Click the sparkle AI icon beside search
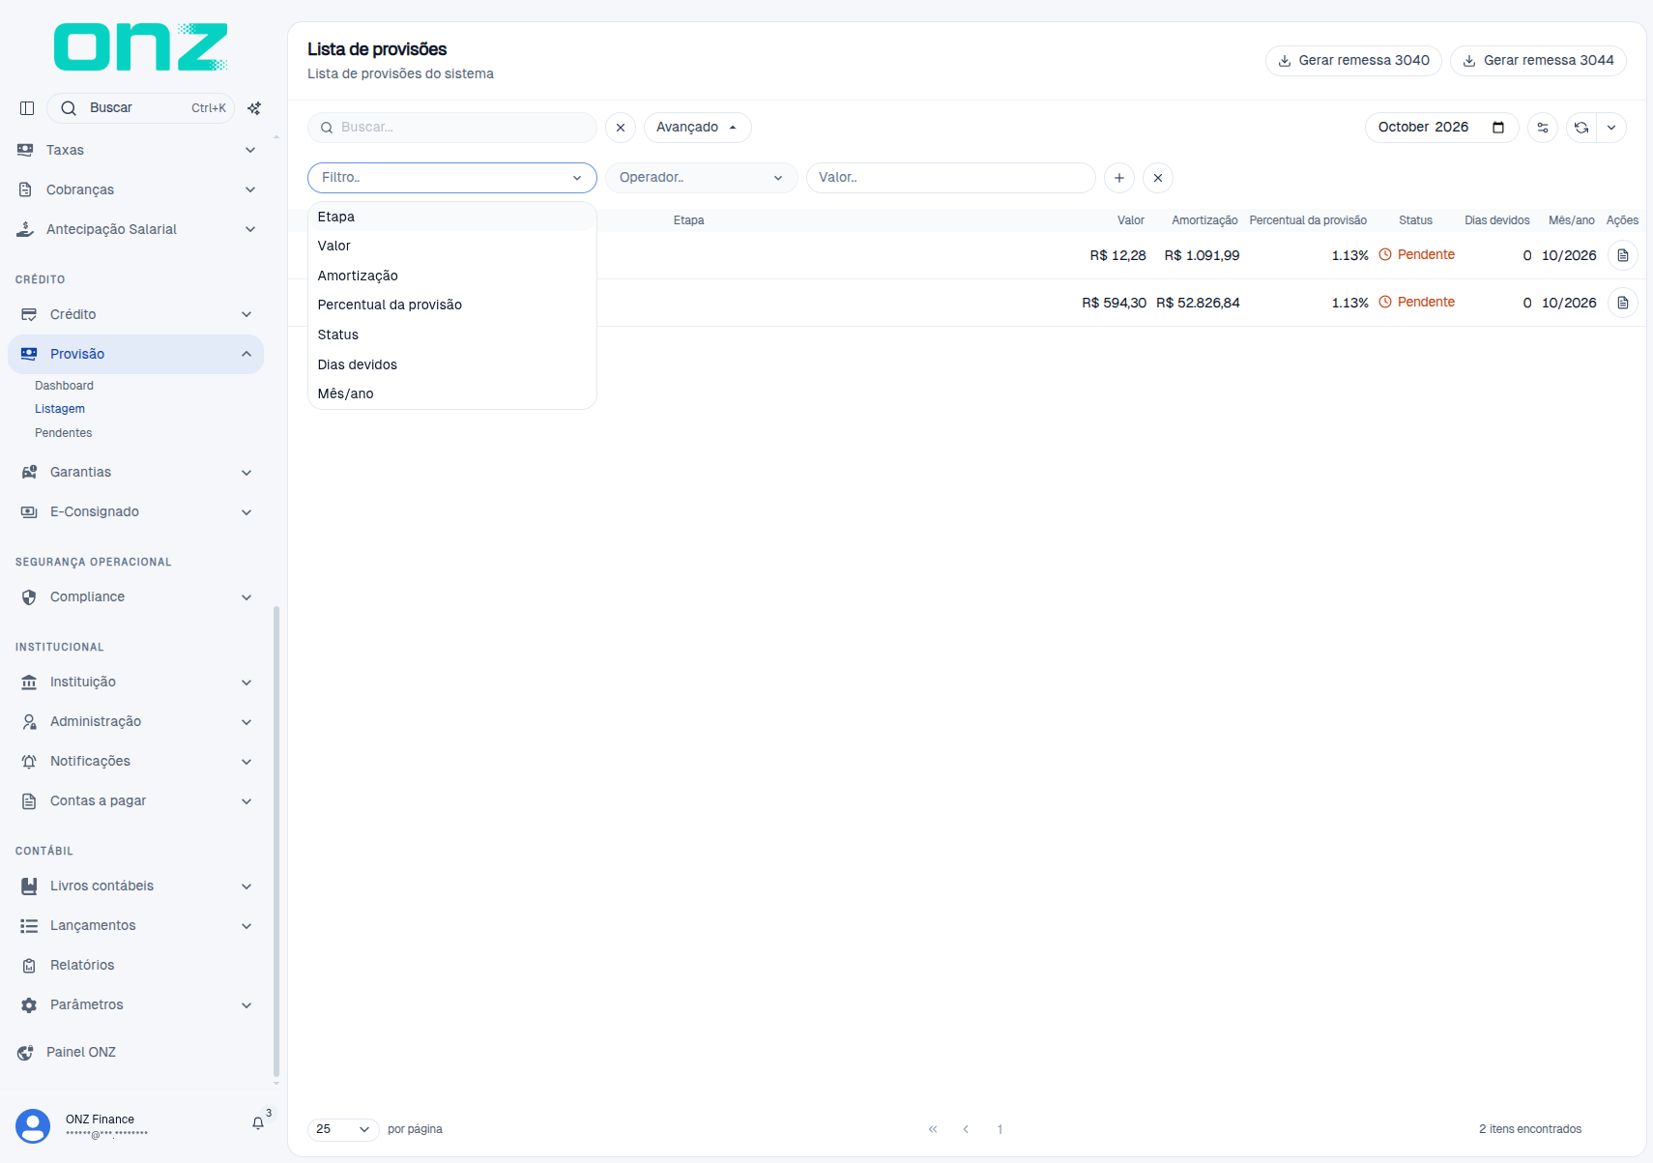 tap(254, 108)
